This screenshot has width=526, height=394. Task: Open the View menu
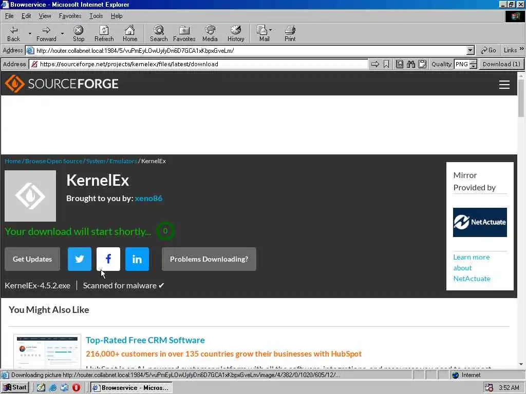[45, 16]
